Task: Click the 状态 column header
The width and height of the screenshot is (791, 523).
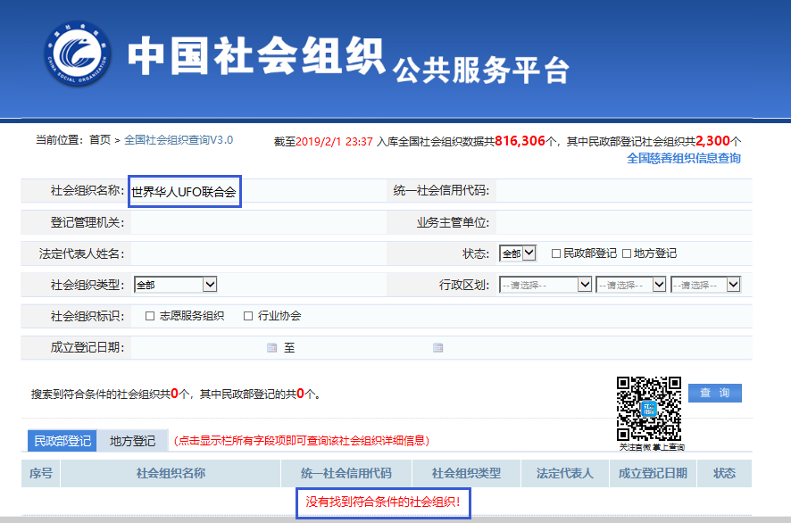Action: [x=724, y=473]
